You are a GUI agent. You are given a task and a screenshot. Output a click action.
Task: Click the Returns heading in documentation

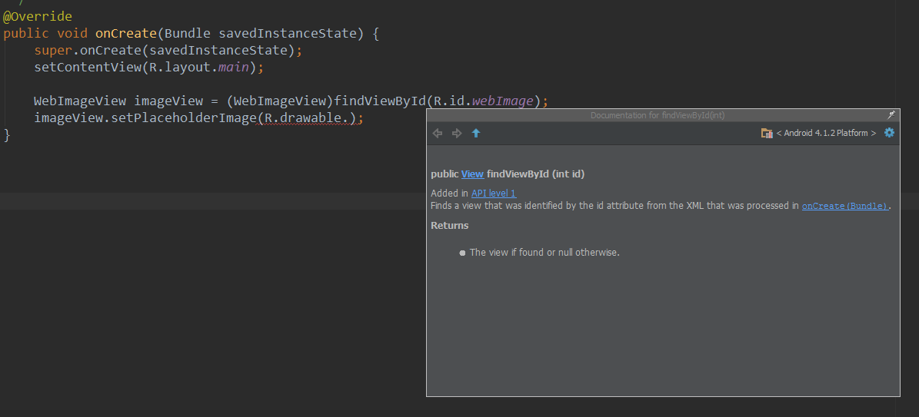[450, 226]
